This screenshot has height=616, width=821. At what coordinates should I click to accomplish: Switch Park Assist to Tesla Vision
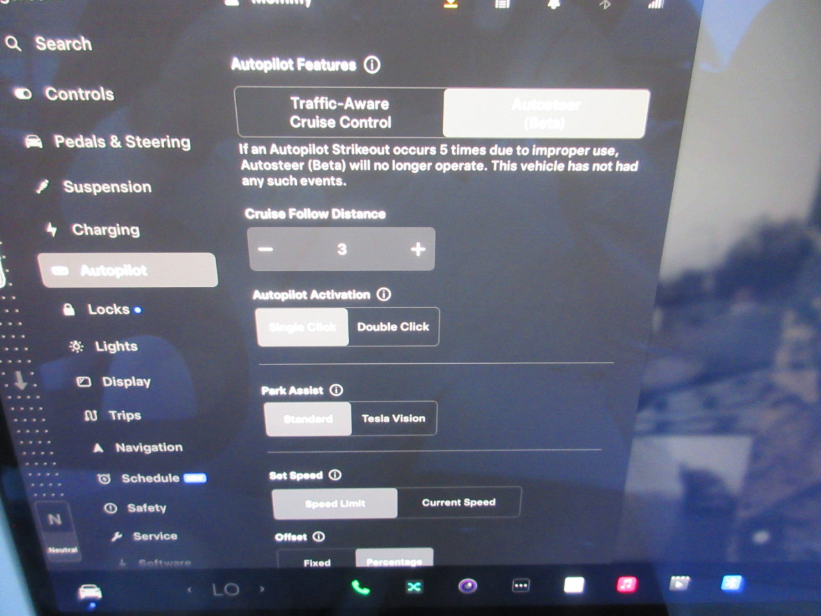pos(393,418)
